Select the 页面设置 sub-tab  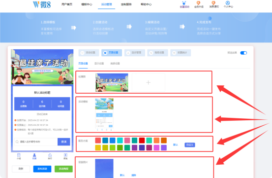point(83,64)
